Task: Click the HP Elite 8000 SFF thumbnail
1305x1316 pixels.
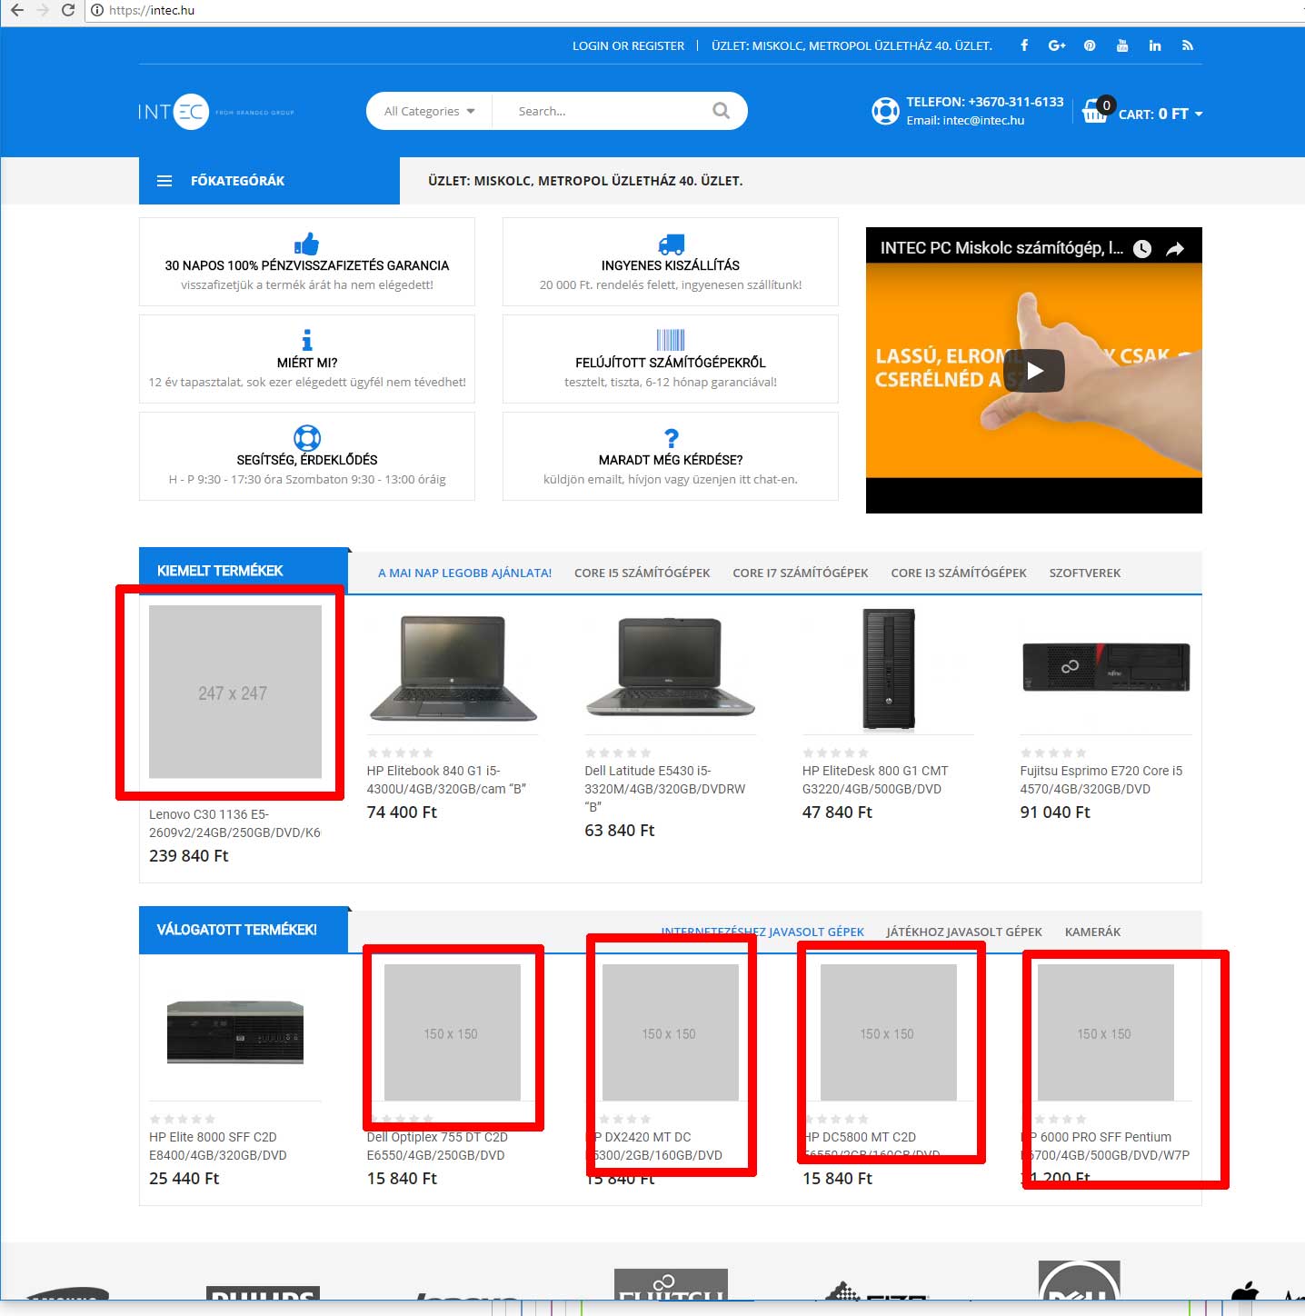Action: [235, 1032]
